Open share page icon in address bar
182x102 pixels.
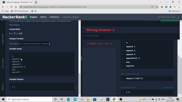click(152, 7)
